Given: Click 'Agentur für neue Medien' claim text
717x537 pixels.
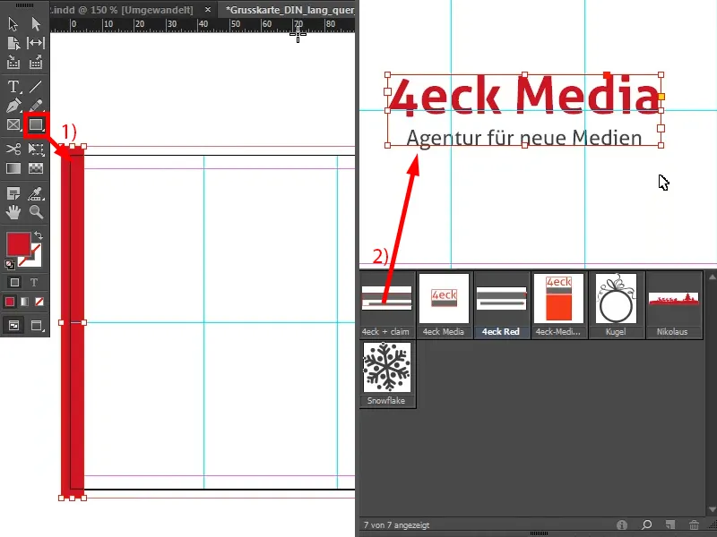Looking at the screenshot, I should point(524,139).
